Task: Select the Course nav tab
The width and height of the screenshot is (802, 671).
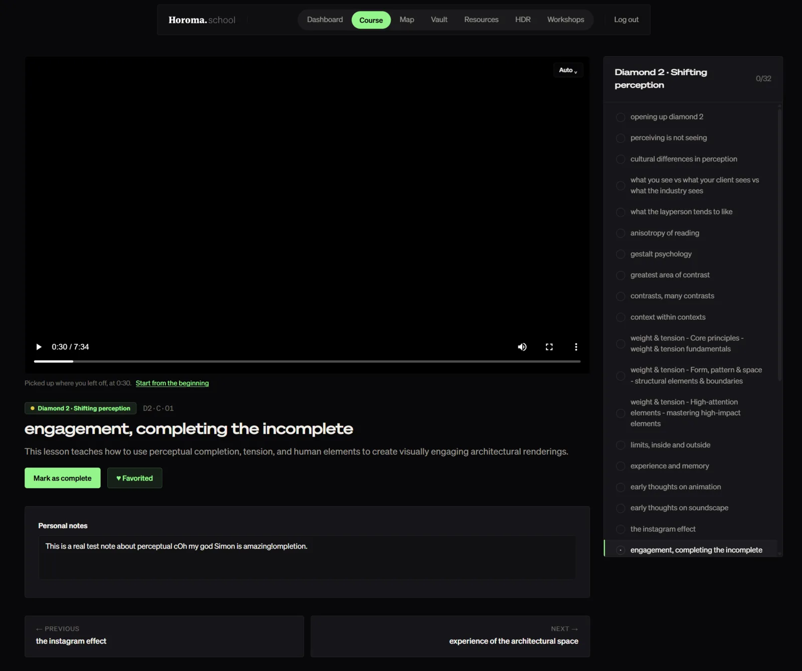Action: click(371, 20)
